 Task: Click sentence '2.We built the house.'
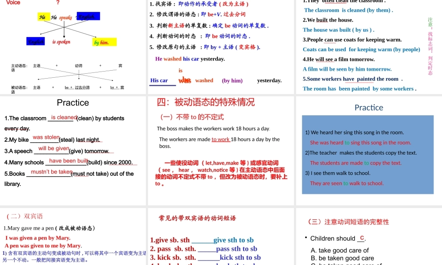coord(328,20)
